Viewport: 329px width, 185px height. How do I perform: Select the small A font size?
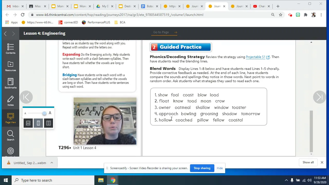point(25,113)
